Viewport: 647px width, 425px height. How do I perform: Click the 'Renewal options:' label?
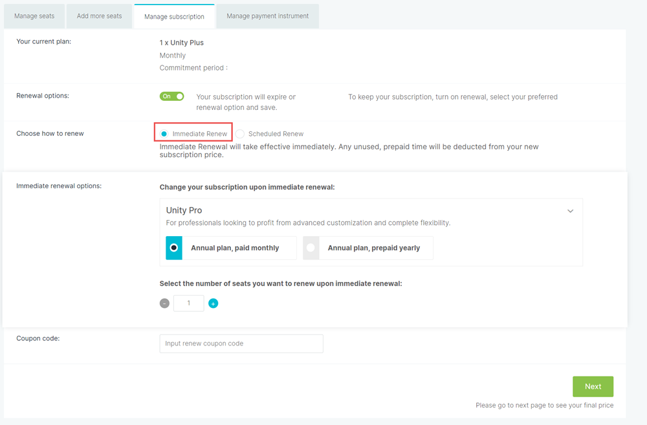click(43, 95)
